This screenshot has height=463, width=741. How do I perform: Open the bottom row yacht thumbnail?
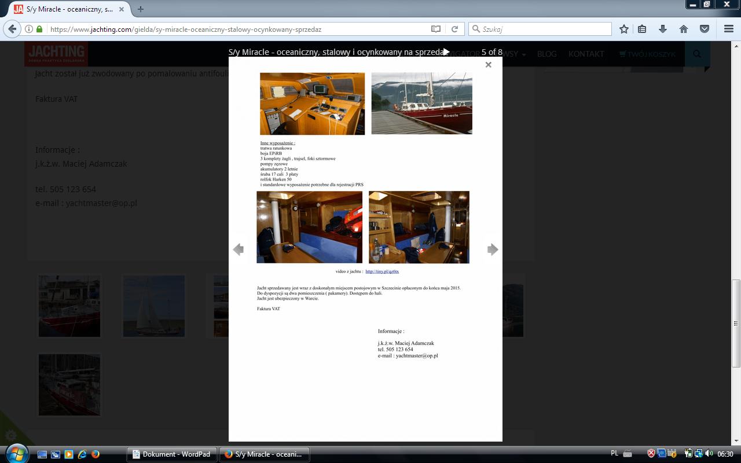pos(69,385)
